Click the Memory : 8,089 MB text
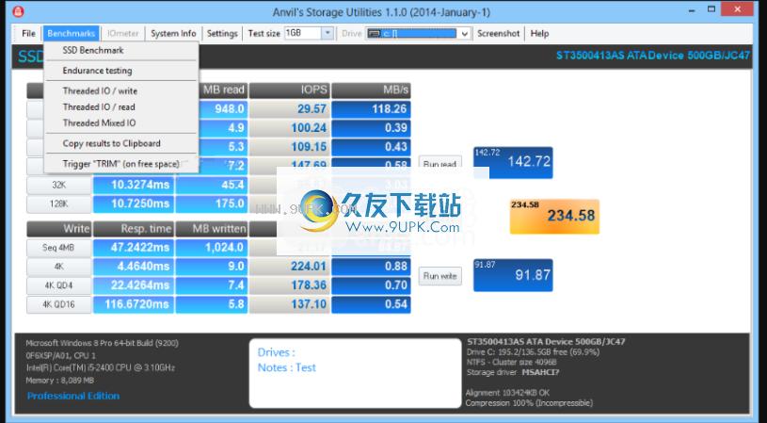 [x=59, y=381]
